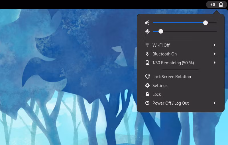The height and width of the screenshot is (145, 228).
Task: Expand the Wi-Fi Off submenu arrow
Action: (x=215, y=45)
